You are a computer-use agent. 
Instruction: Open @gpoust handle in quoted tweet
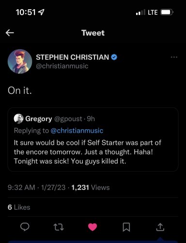[x=68, y=119]
